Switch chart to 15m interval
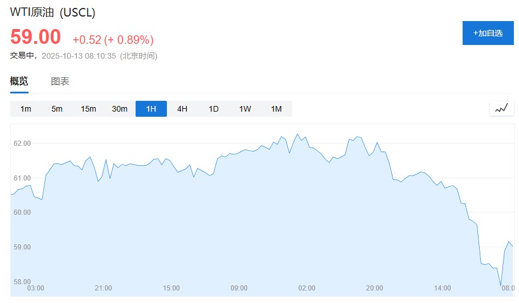Image resolution: width=519 pixels, height=303 pixels. (x=88, y=109)
